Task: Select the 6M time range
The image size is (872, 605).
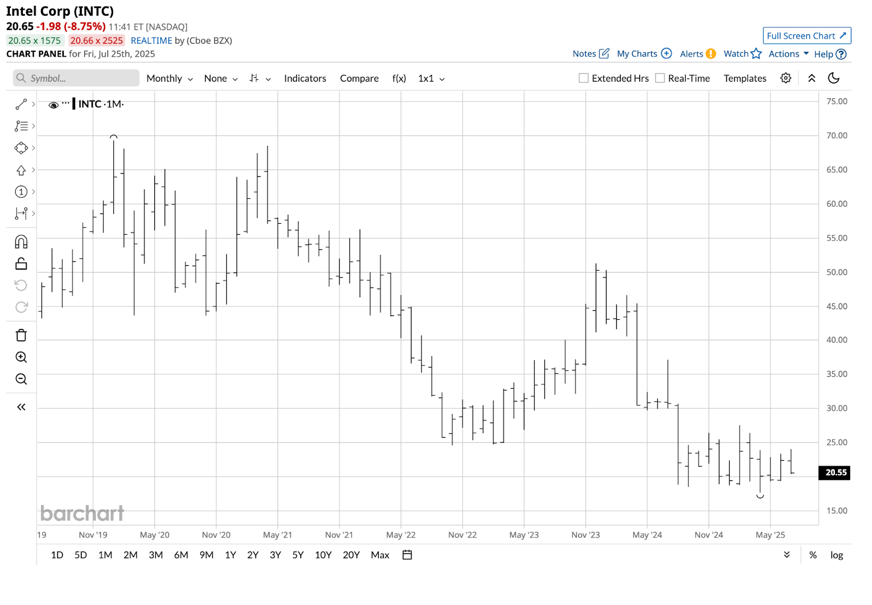Action: pyautogui.click(x=181, y=555)
